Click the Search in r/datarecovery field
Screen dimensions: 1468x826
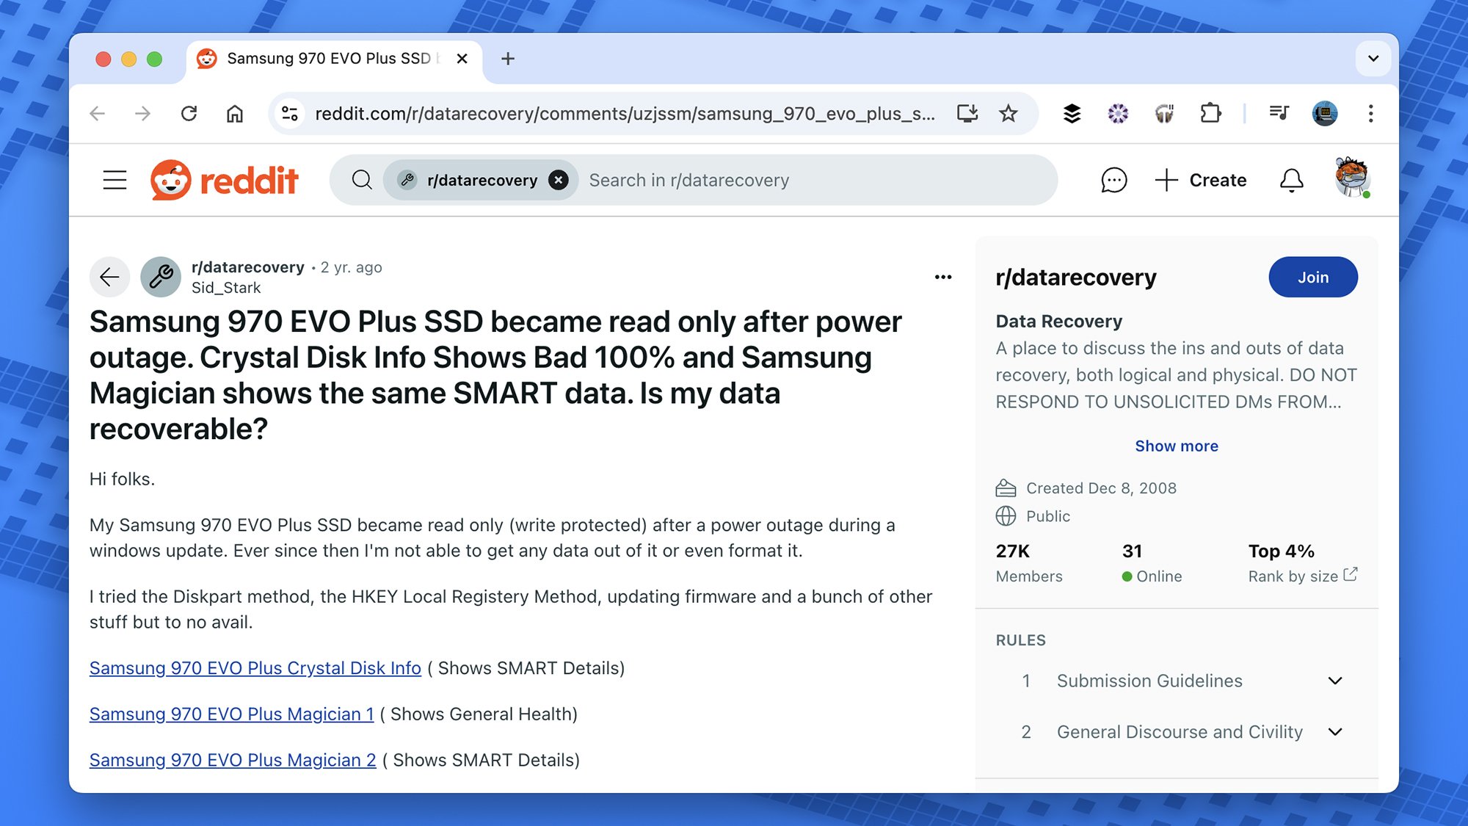807,180
